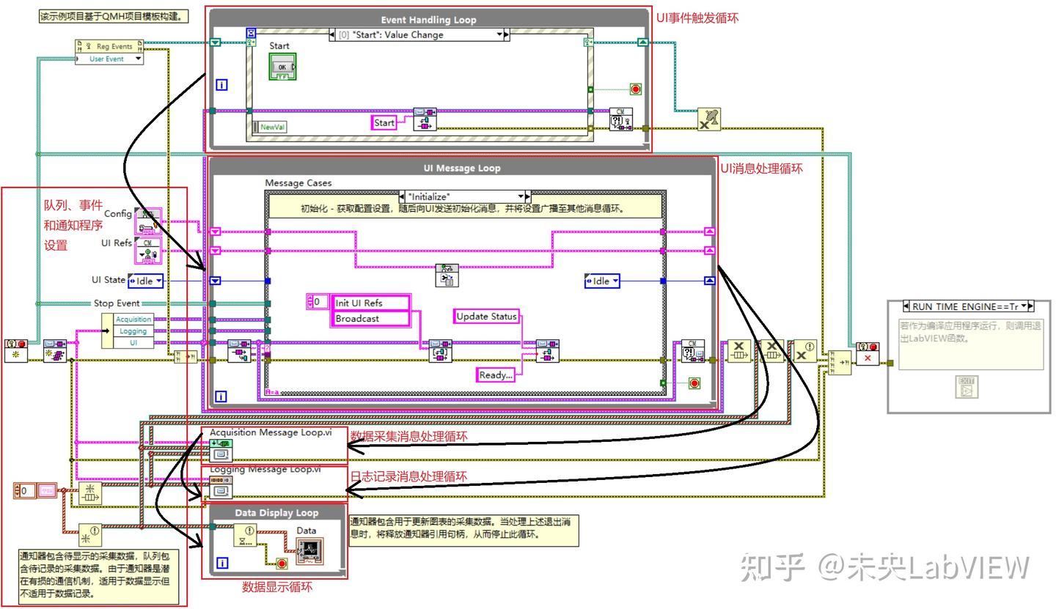
Task: Click the stop terminal in Event Handling Loop
Action: 635,89
